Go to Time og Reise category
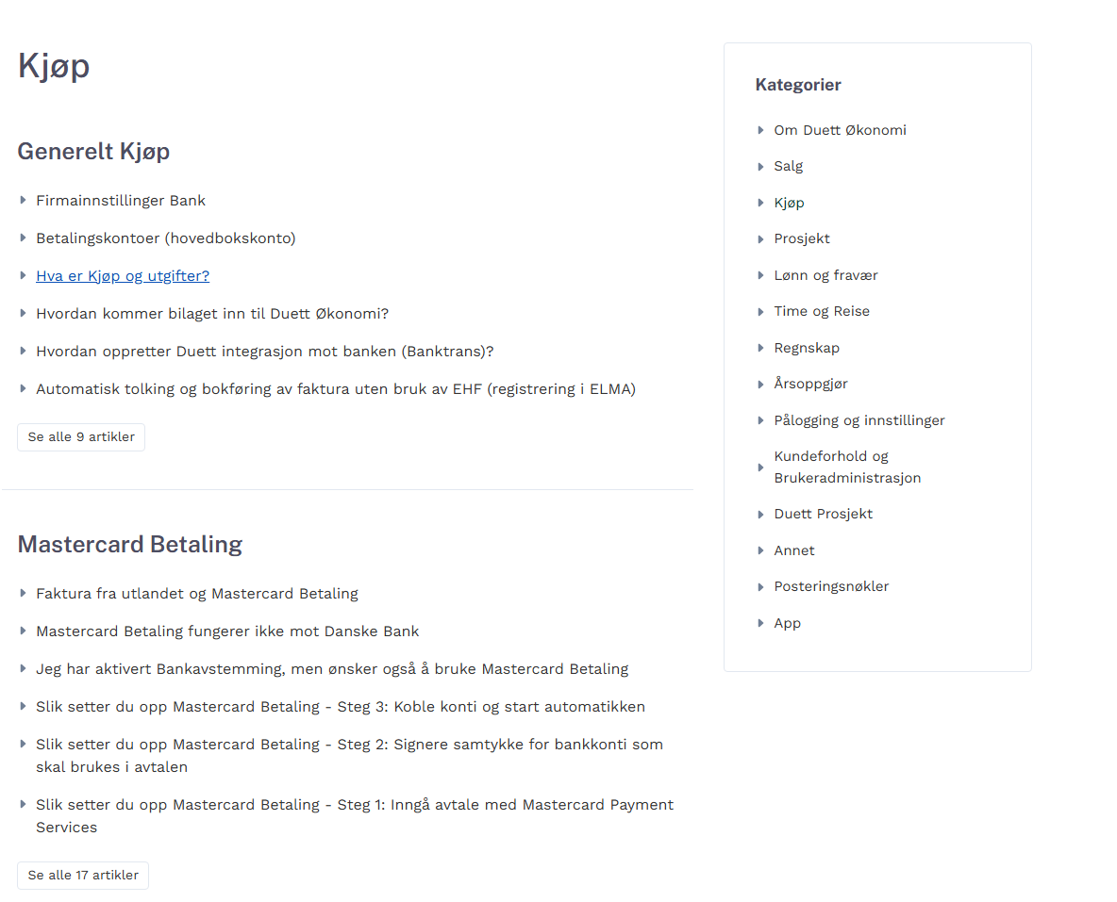 (x=822, y=311)
